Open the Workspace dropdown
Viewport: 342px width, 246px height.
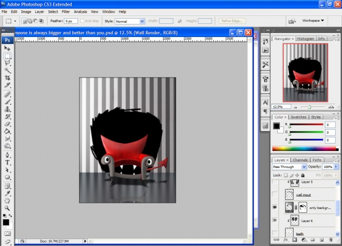click(x=313, y=20)
